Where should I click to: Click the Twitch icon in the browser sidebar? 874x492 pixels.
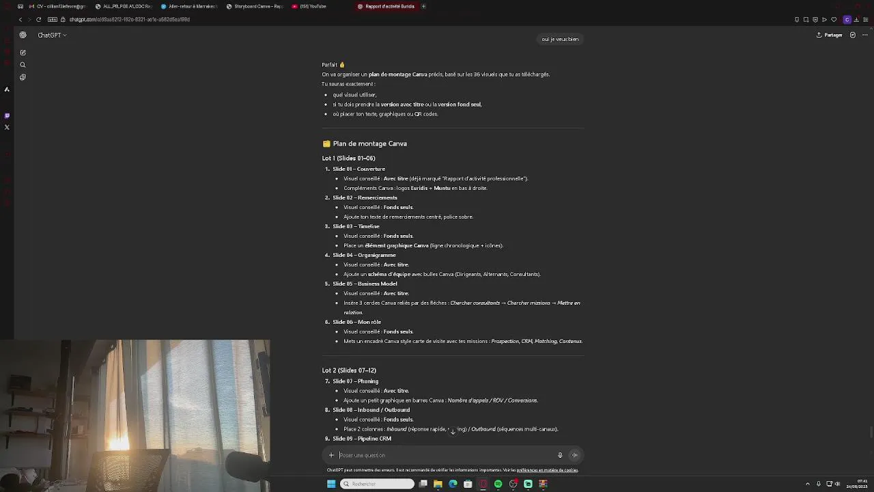(x=7, y=115)
